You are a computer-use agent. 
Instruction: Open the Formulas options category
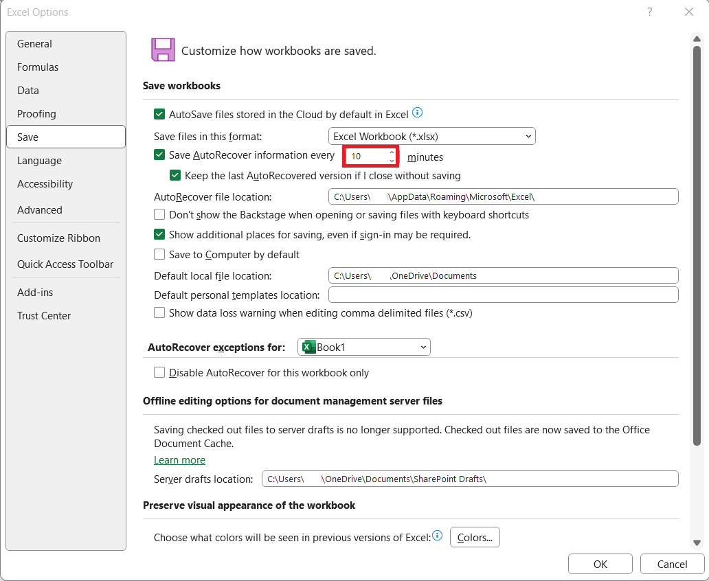coord(66,67)
